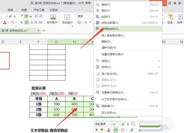This screenshot has height=133, width=184.
Task: Click the cell 700 in the 1级 row
Action: tap(56, 104)
